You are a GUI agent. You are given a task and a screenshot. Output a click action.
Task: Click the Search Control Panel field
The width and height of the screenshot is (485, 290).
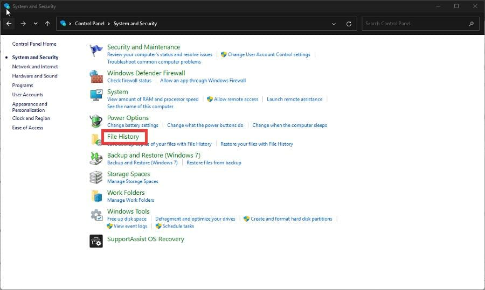415,24
